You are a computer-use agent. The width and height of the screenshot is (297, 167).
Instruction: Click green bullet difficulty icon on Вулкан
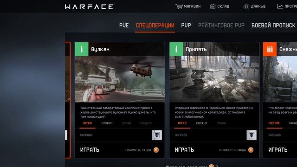[82, 49]
